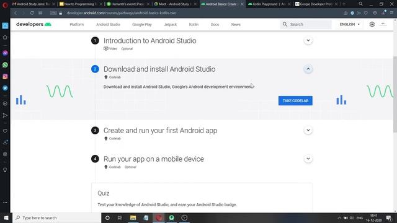Switch to Meet – Android Study tab
Image resolution: width=397 pixels, height=223 pixels.
[x=175, y=4]
